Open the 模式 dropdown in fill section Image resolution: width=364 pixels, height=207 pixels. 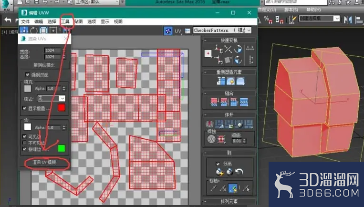[51, 98]
